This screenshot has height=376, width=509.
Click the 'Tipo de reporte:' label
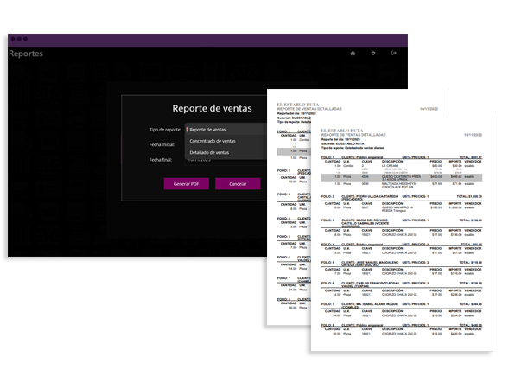[x=165, y=130]
